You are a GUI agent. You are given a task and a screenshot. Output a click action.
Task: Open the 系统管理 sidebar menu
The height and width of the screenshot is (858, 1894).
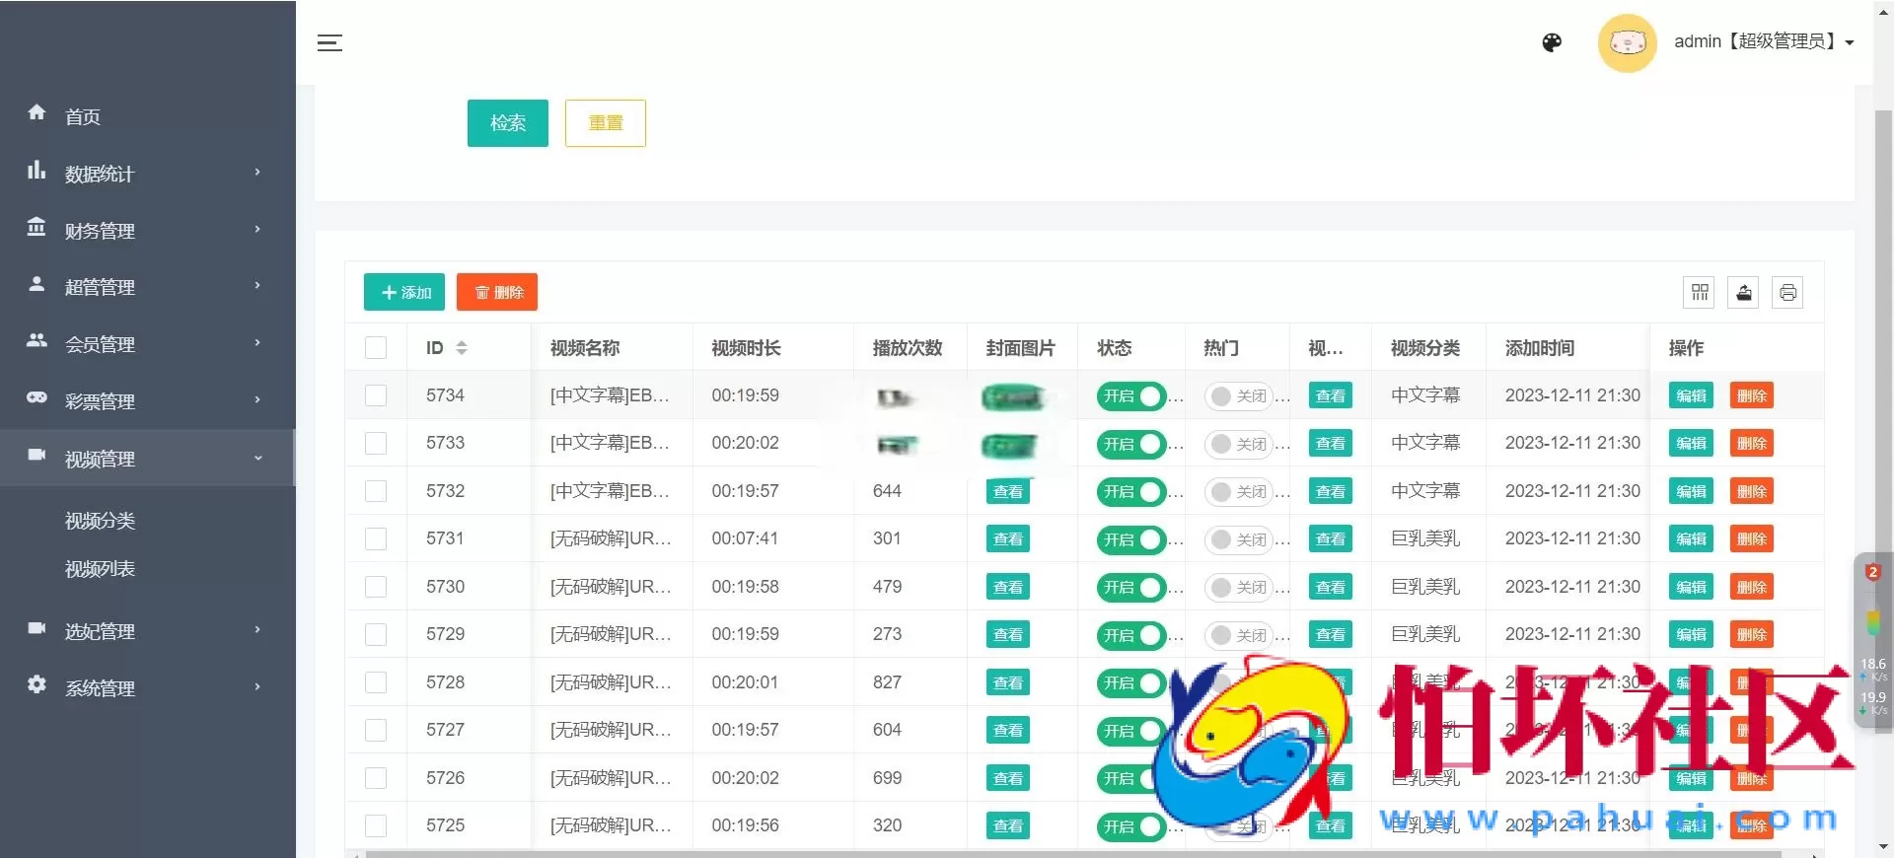[x=148, y=687]
